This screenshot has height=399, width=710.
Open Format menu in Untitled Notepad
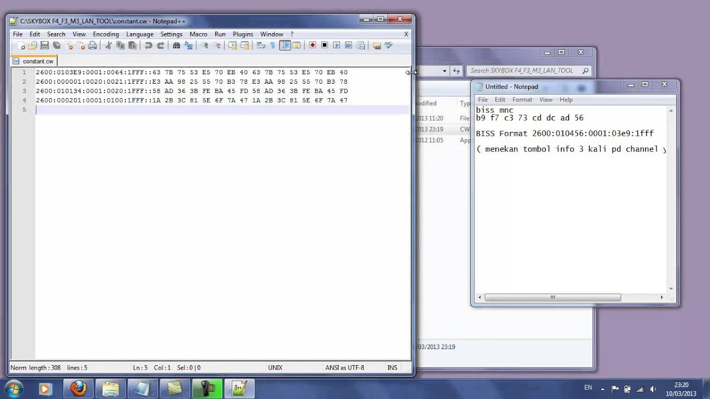pos(522,100)
